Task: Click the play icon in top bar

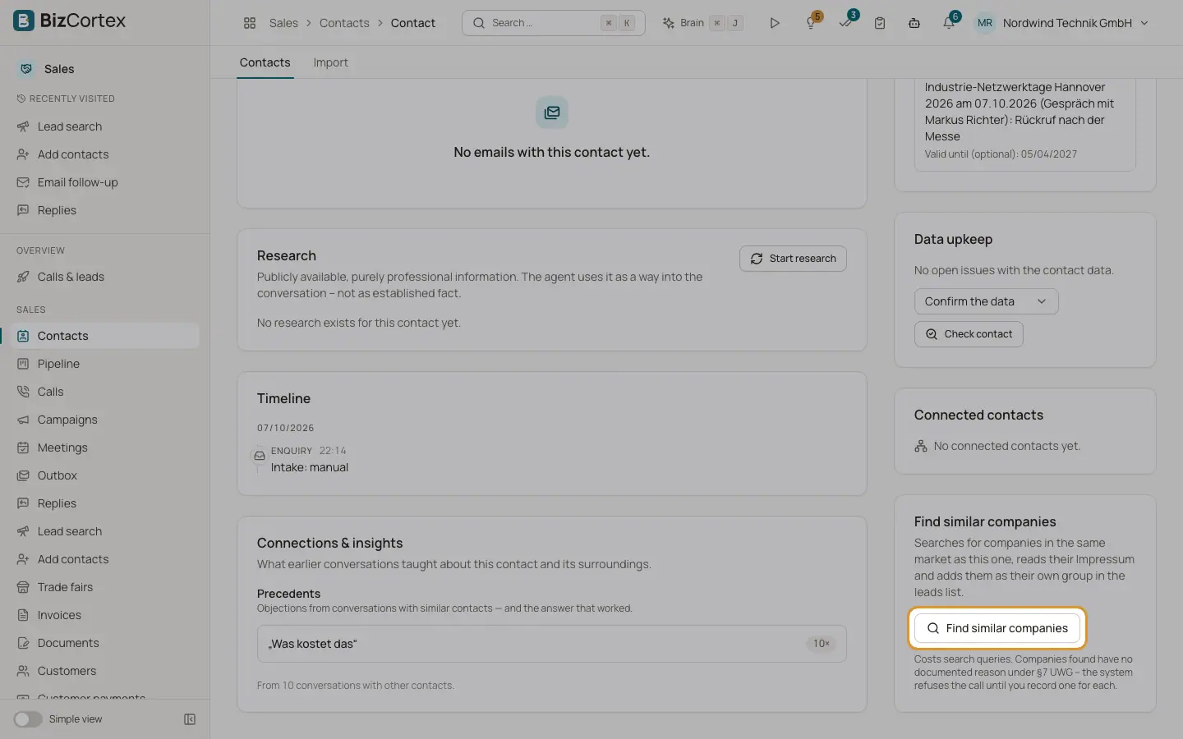Action: click(x=774, y=23)
